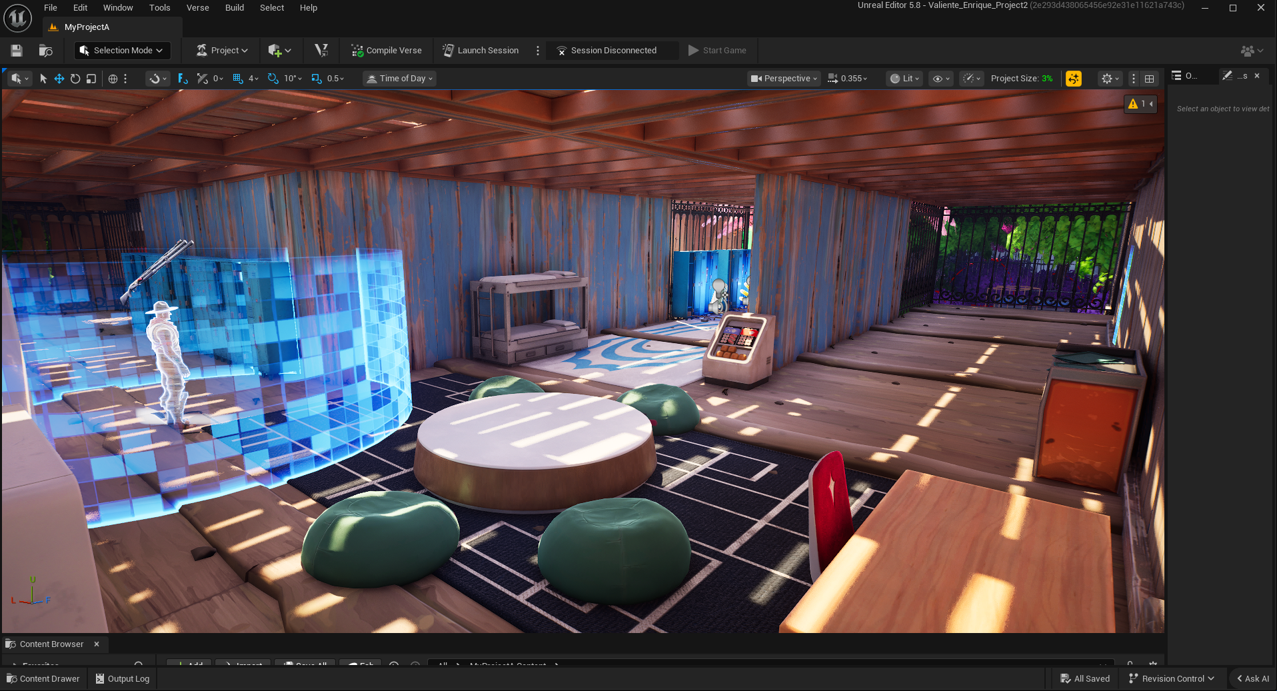Open the Content Drawer
This screenshot has height=691, width=1277.
point(43,679)
